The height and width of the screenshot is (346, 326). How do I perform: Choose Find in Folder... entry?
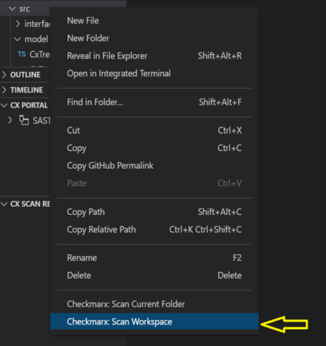point(154,102)
